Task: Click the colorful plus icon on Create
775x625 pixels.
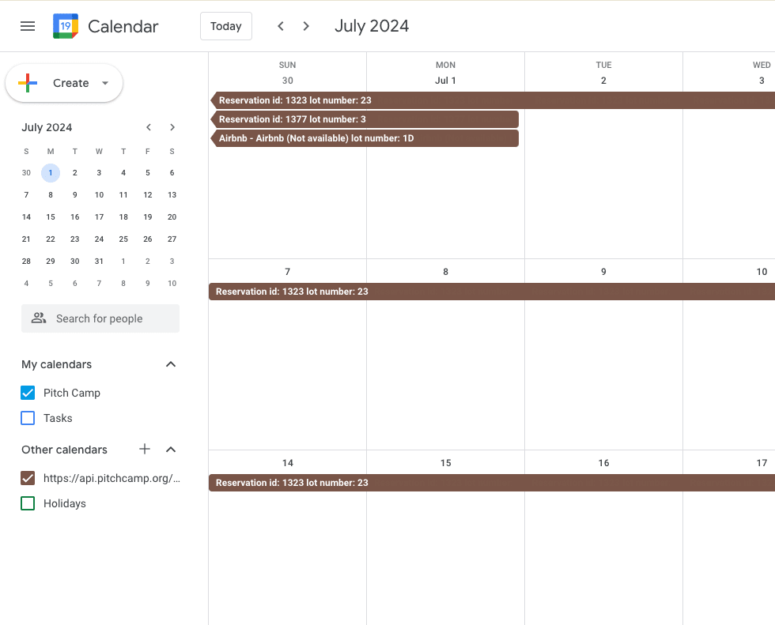Action: (28, 83)
